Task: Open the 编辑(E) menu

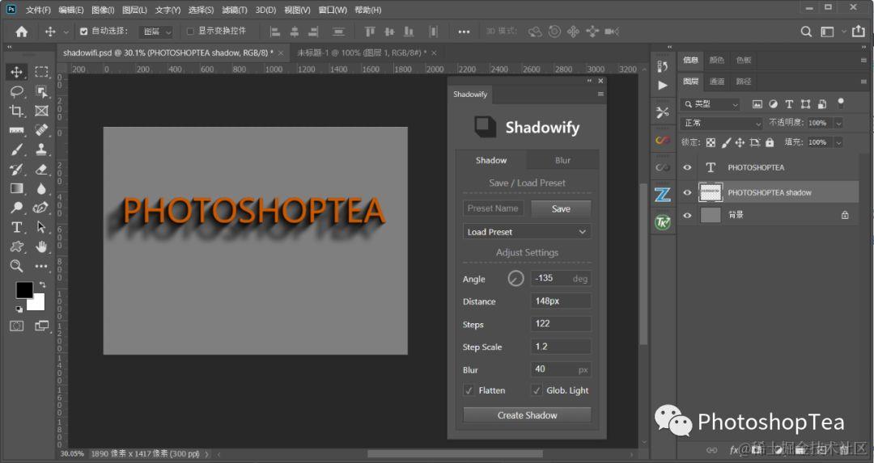Action: (x=70, y=10)
